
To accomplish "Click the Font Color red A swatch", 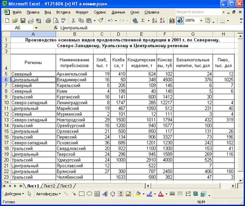I will click(160, 194).
